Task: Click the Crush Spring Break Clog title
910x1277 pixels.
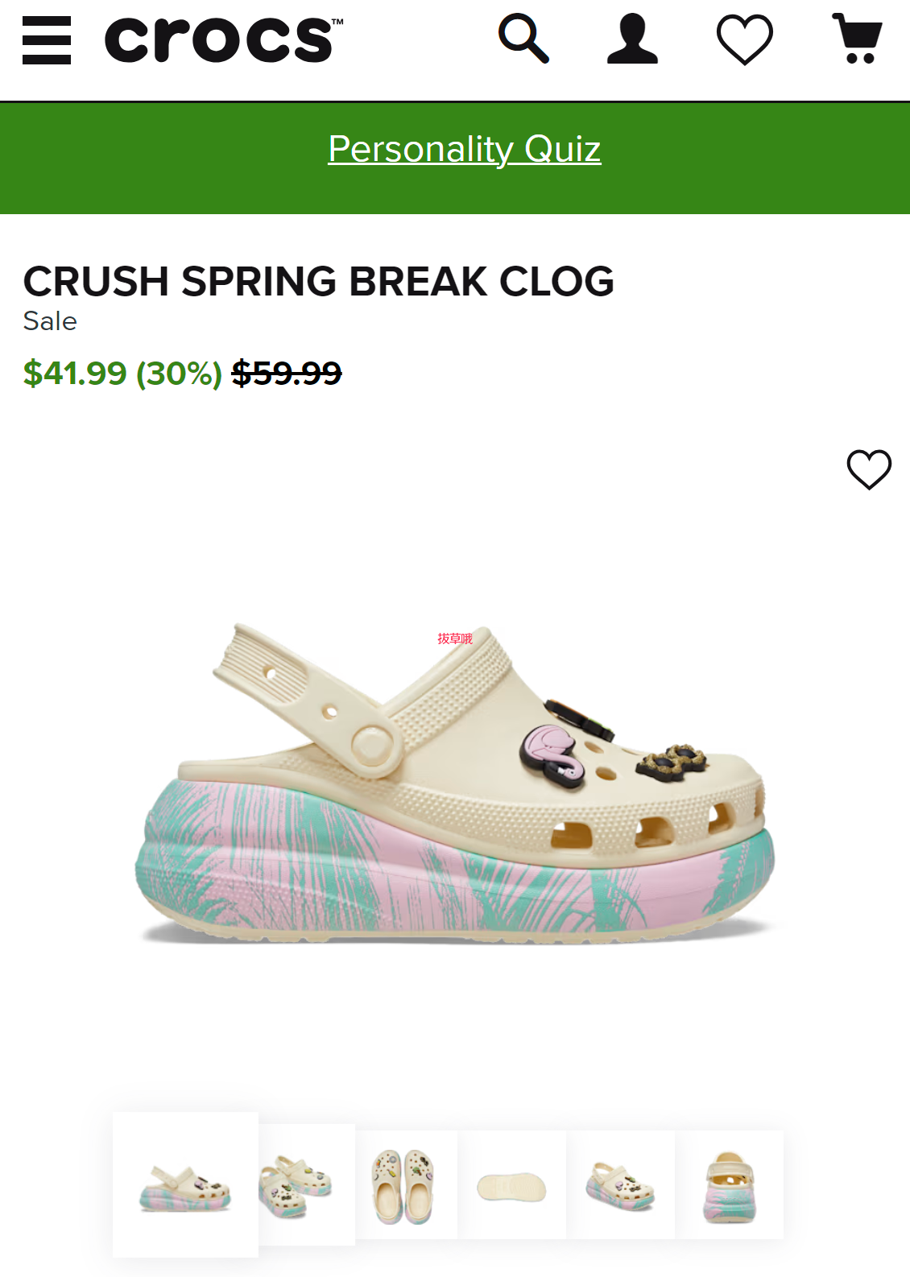Action: 319,281
